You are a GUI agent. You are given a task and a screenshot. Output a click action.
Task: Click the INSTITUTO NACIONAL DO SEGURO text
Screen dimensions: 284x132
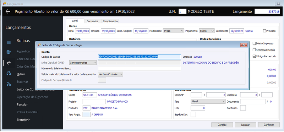tap(211, 63)
